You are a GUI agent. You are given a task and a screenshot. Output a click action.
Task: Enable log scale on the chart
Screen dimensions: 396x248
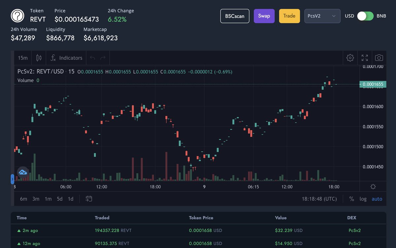[363, 199]
